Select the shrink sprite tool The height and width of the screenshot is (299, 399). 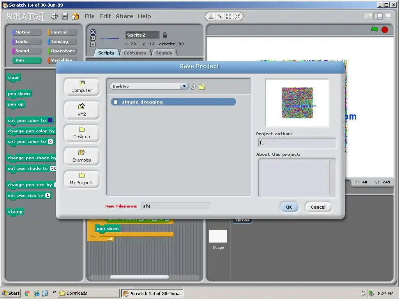[238, 16]
